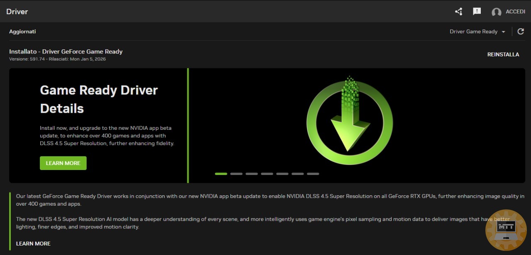Select the first green carousel indicator
Image resolution: width=531 pixels, height=255 pixels.
[x=221, y=174]
